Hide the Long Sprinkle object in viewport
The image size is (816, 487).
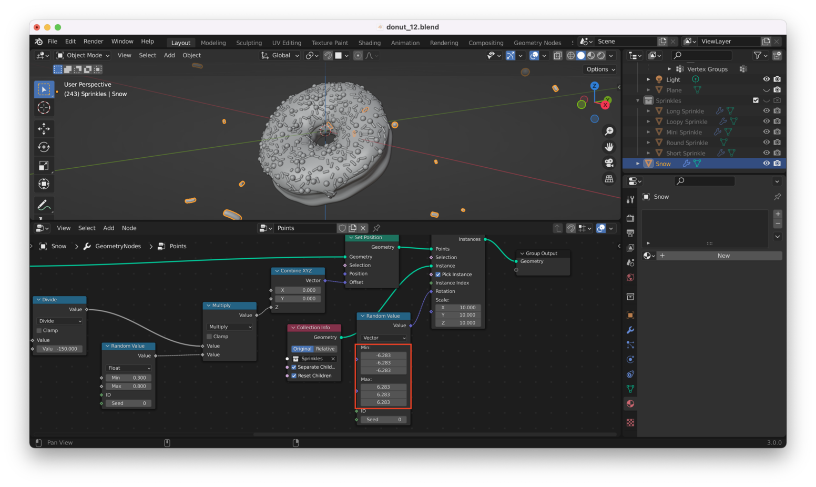pyautogui.click(x=766, y=111)
